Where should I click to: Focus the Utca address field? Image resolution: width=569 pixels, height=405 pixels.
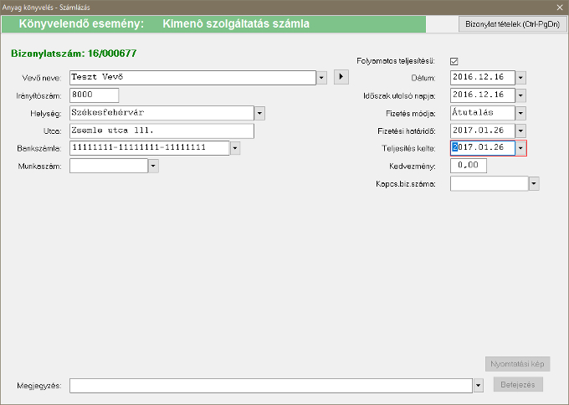(161, 131)
